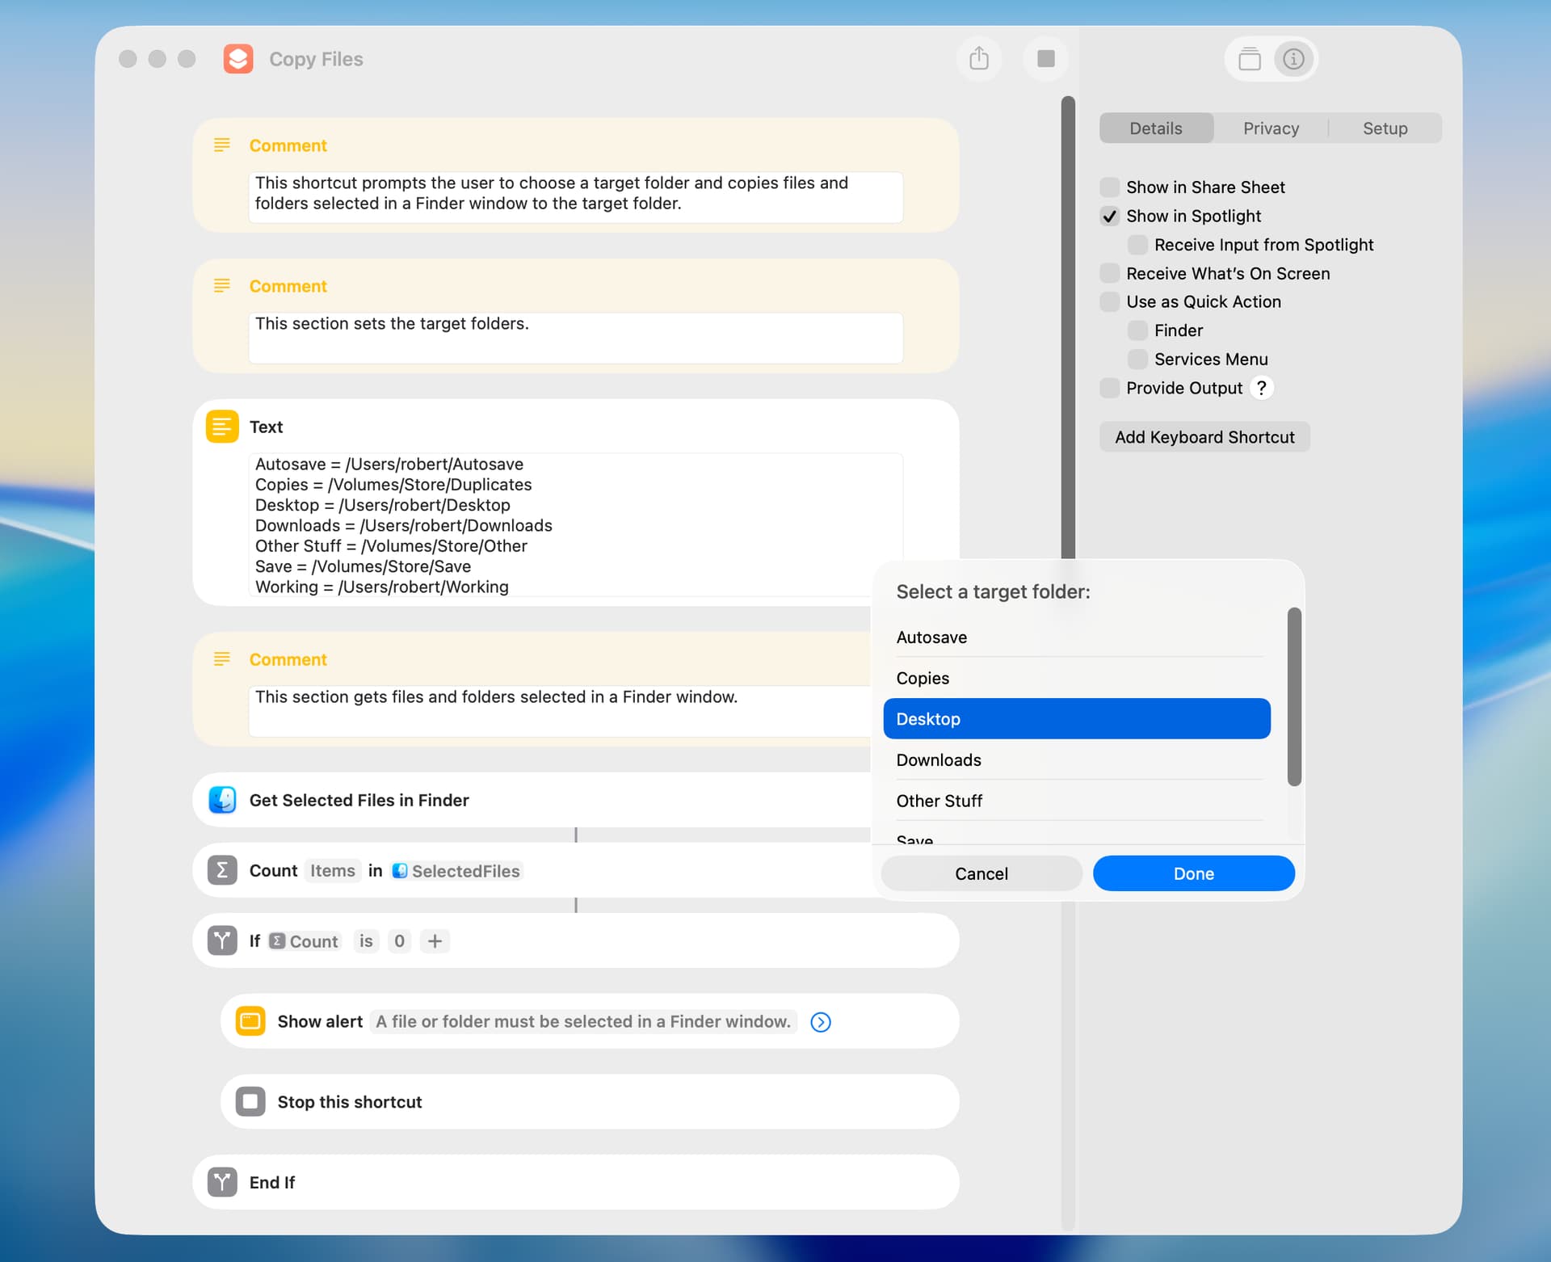Click the Share shortcut icon
This screenshot has height=1262, width=1551.
(978, 59)
